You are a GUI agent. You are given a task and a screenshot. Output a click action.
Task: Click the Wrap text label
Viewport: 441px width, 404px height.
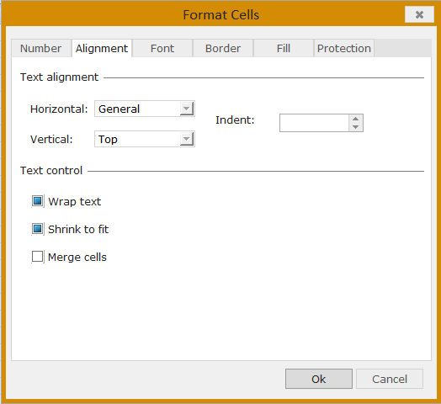pyautogui.click(x=75, y=201)
